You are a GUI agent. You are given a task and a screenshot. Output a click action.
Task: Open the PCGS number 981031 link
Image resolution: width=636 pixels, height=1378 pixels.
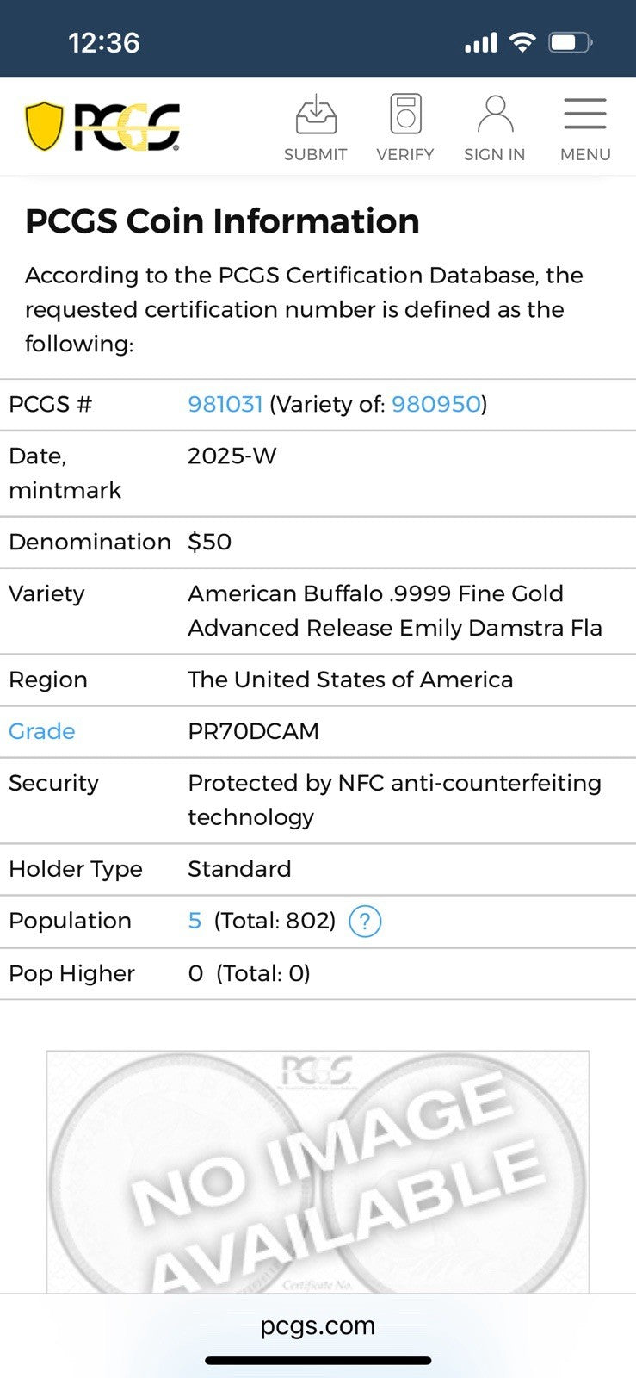point(225,404)
